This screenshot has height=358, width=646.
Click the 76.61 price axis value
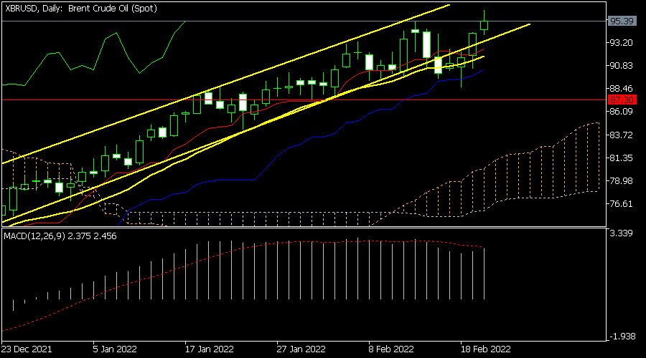(622, 204)
